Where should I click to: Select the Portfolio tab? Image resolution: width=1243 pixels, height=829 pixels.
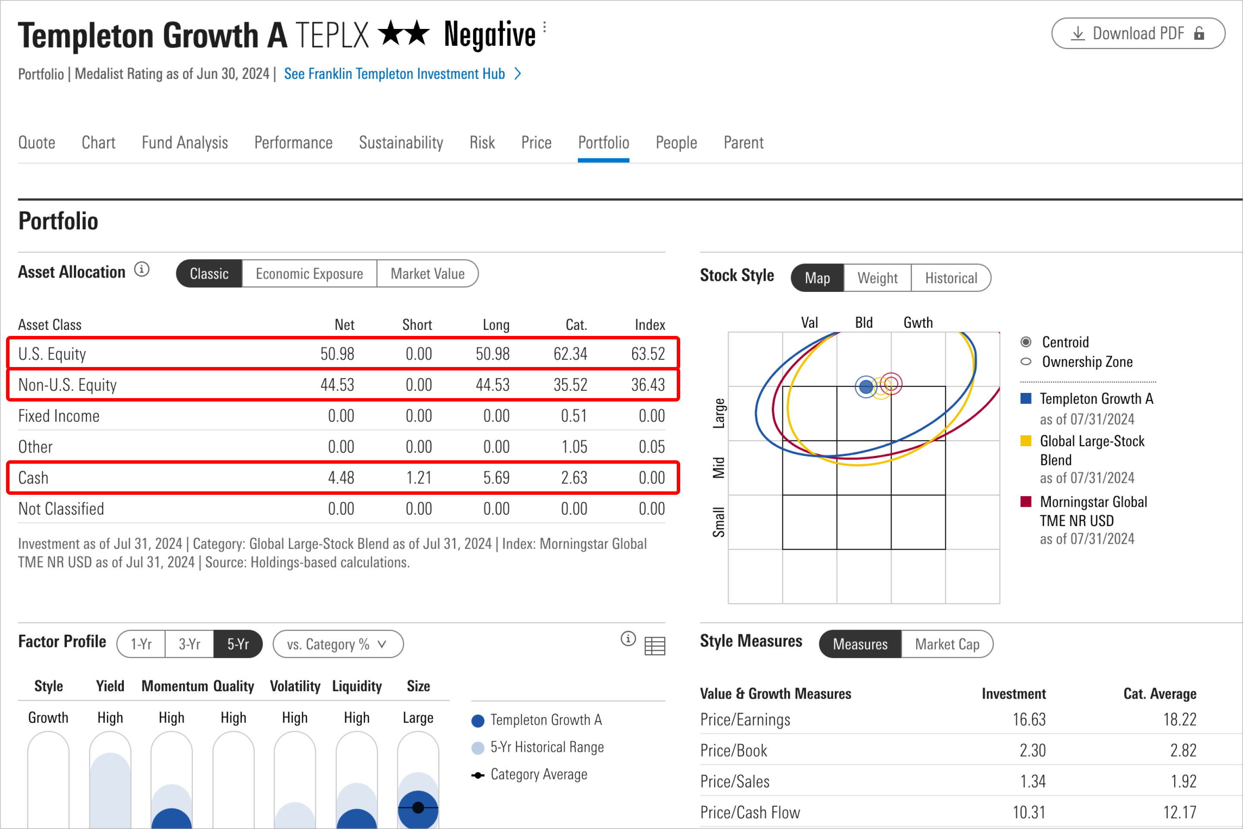pyautogui.click(x=603, y=143)
